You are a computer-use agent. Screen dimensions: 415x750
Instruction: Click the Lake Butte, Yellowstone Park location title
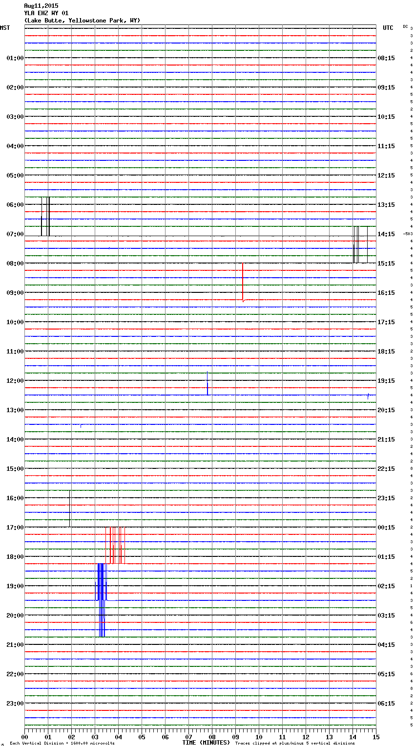coord(82,21)
